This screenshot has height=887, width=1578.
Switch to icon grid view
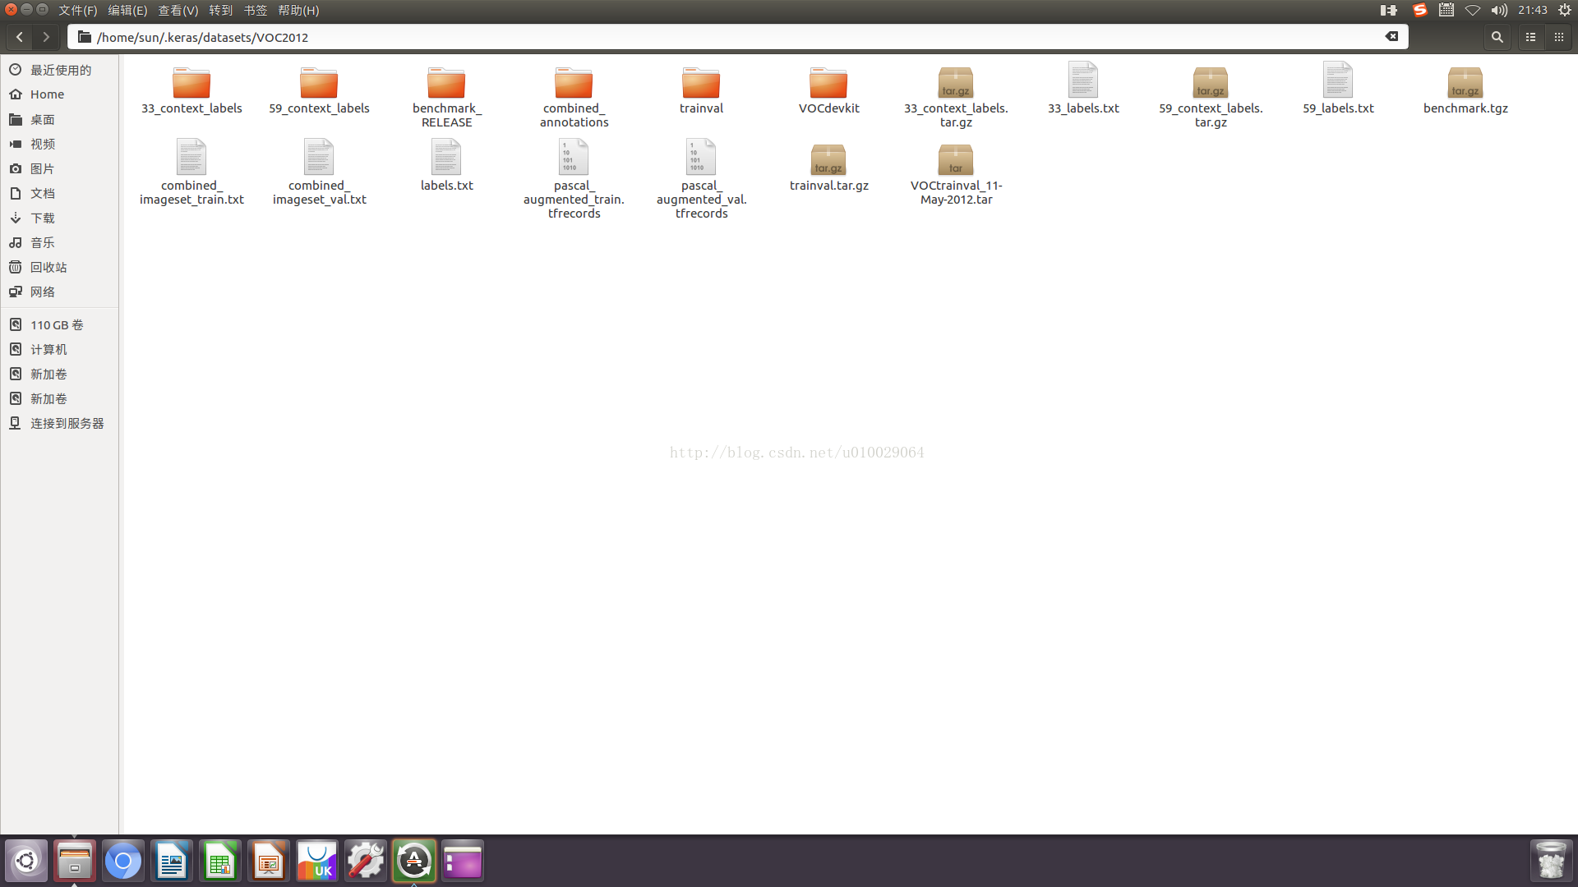(1558, 37)
